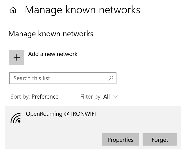Image resolution: width=193 pixels, height=153 pixels.
Task: Select the OpenRoaming @ IRONWIFI network name
Action: (61, 114)
